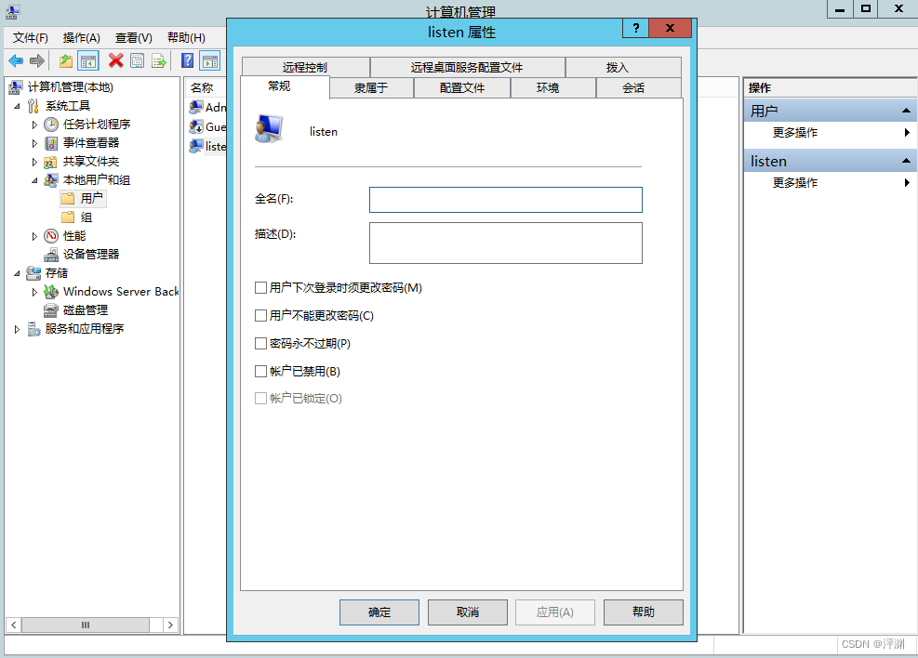918x658 pixels.
Task: Collapse the 用户 actions section
Action: click(906, 111)
